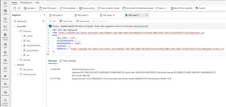
Task: Switch to SQL query 2 tab
Action: (81, 15)
